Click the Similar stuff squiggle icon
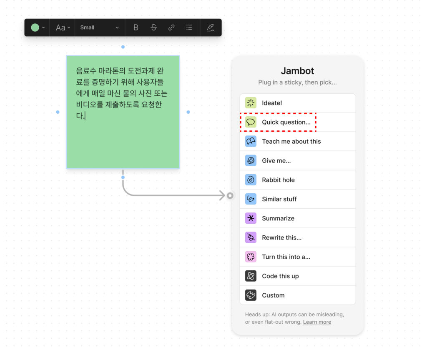Screen dimensions: 427x352 pyautogui.click(x=251, y=199)
